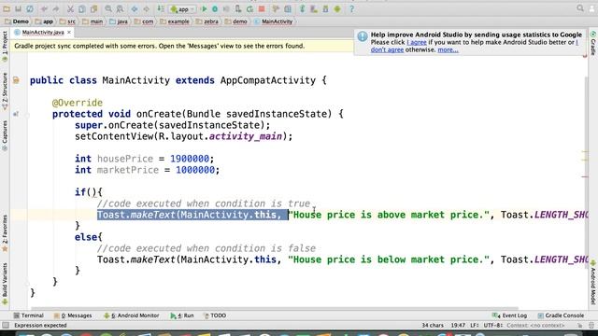Open the Android Model side panel
Viewport: 598px width, 336px height.
coord(593,283)
